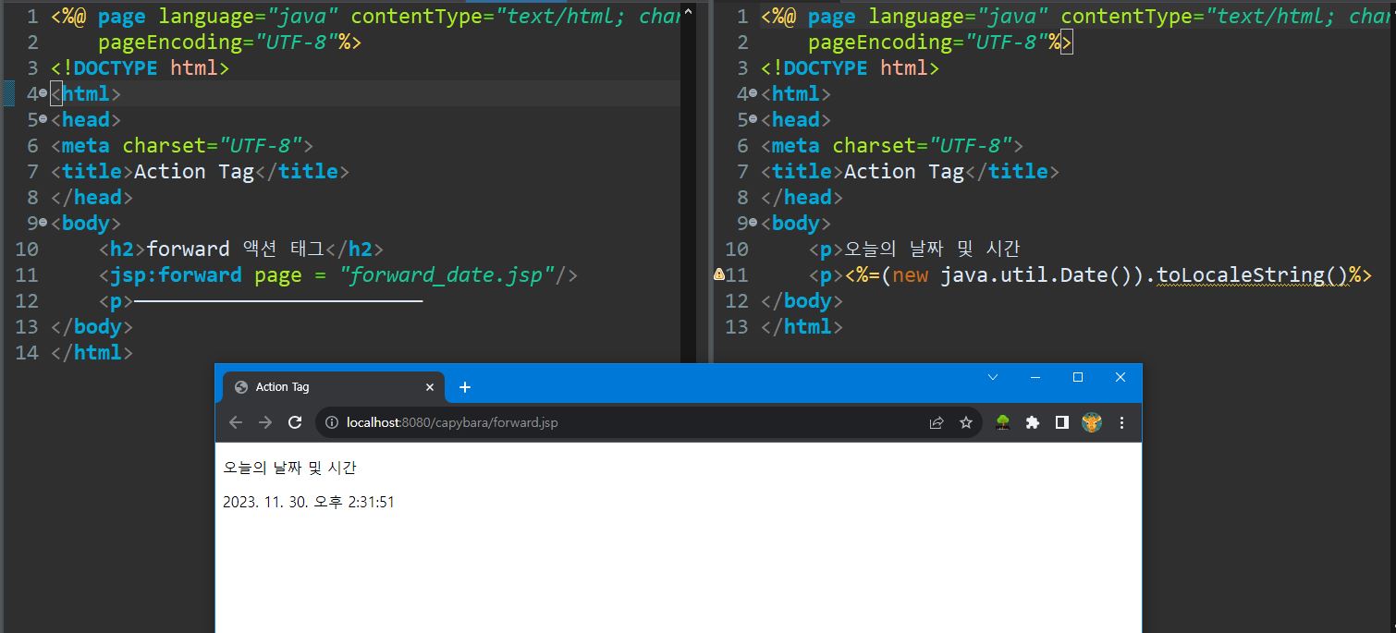Click the left editor vertical scrollbar
The width and height of the screenshot is (1396, 633).
(x=687, y=185)
